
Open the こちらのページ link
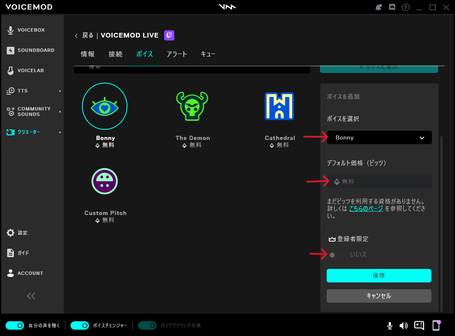click(x=366, y=208)
